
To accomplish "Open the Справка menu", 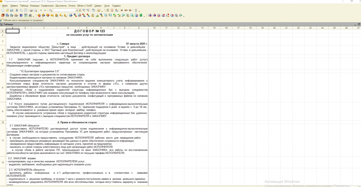I will pos(116,6).
